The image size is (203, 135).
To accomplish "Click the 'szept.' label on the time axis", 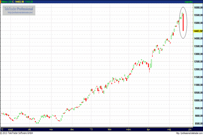I will pos(12,129).
